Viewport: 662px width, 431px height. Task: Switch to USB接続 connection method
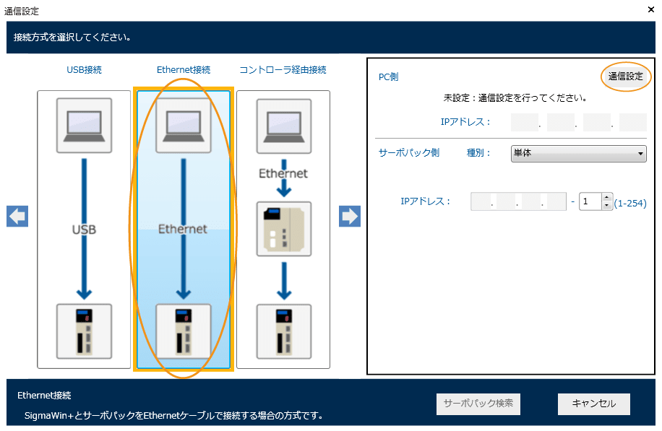84,70
